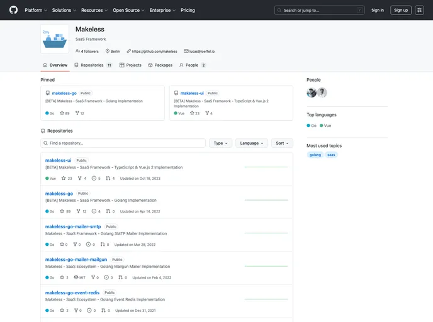
Task: Select the saas topic tag
Action: click(x=331, y=155)
